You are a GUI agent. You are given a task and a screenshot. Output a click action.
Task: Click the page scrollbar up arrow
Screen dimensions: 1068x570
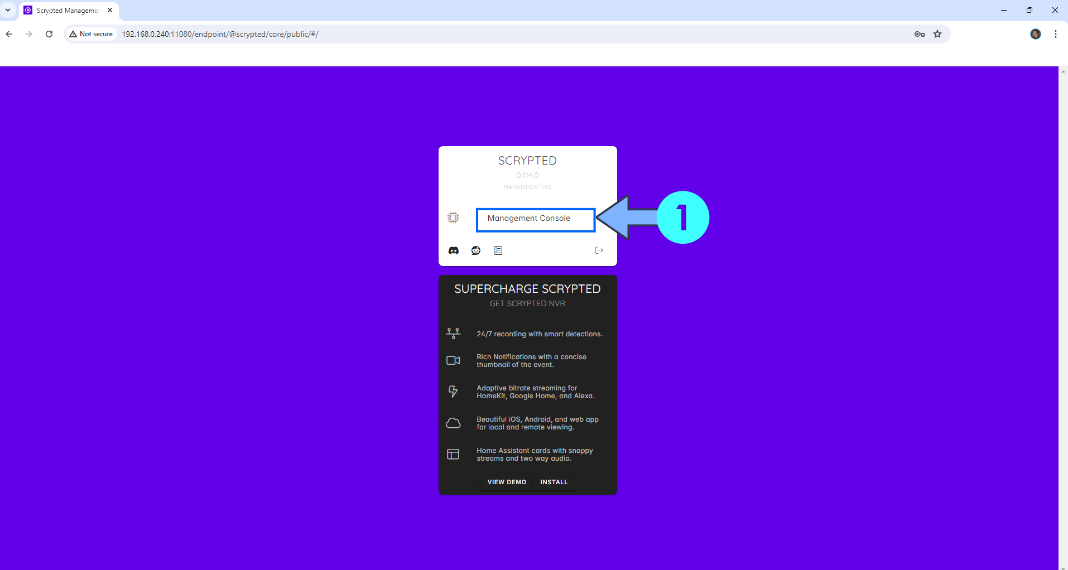[x=1063, y=71]
